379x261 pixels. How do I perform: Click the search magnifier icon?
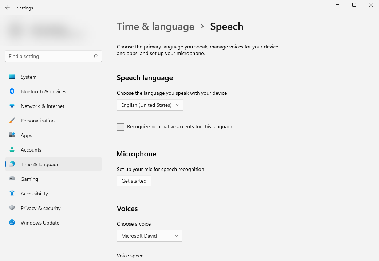(95, 56)
